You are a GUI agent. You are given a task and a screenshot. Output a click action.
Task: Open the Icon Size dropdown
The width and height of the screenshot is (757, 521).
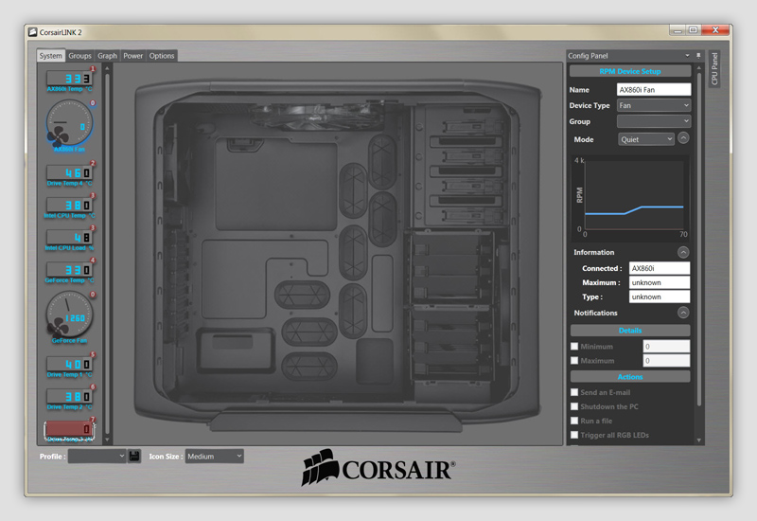(x=215, y=457)
